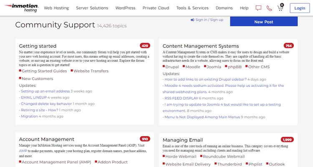The width and height of the screenshot is (313, 167).
Task: Open the Outlook subcategory
Action: [277, 164]
